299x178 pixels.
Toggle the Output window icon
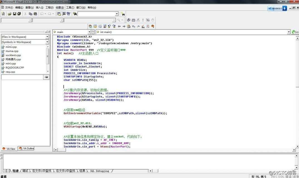(64, 14)
